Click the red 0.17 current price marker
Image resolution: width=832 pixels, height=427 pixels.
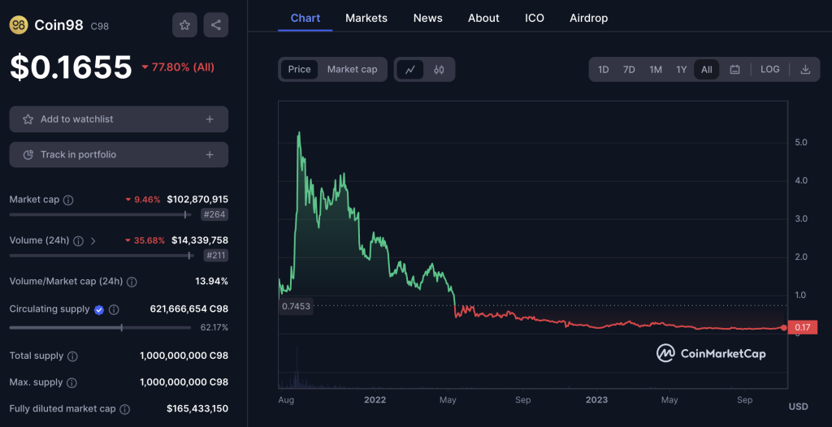tap(802, 328)
